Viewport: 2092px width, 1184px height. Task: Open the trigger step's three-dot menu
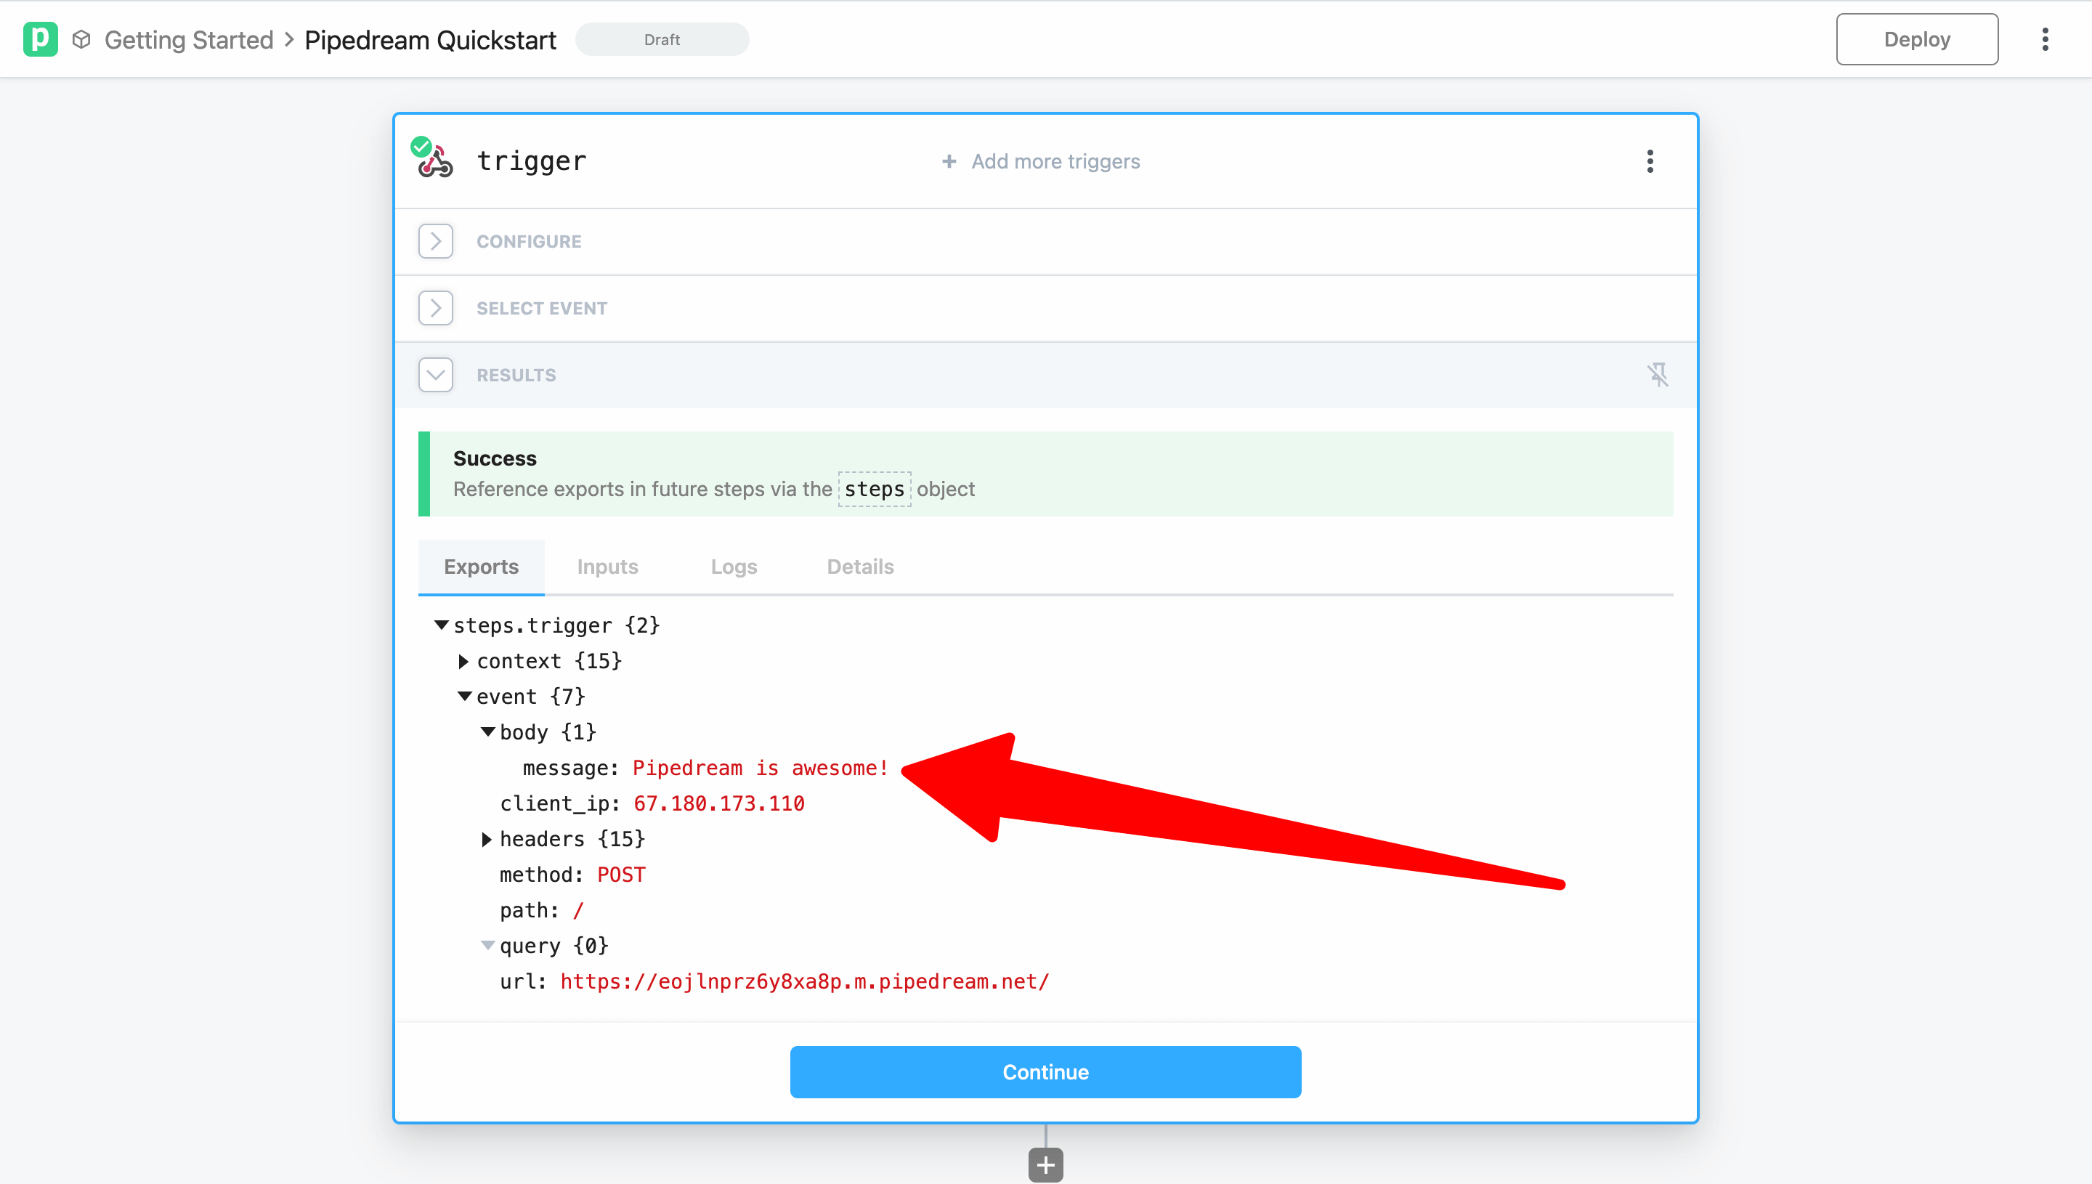[1650, 161]
